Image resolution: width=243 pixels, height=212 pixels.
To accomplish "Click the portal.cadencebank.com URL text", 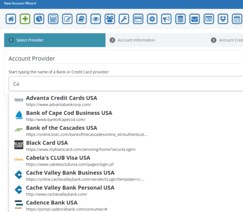I will click(66, 209).
